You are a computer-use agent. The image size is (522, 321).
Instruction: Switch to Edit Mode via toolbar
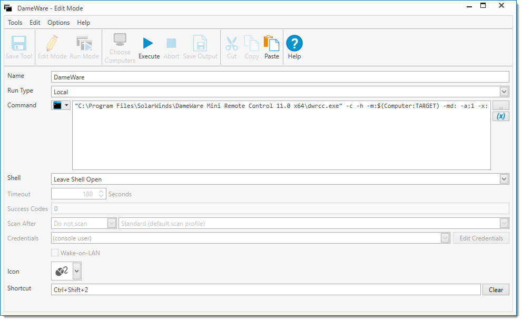click(x=52, y=47)
